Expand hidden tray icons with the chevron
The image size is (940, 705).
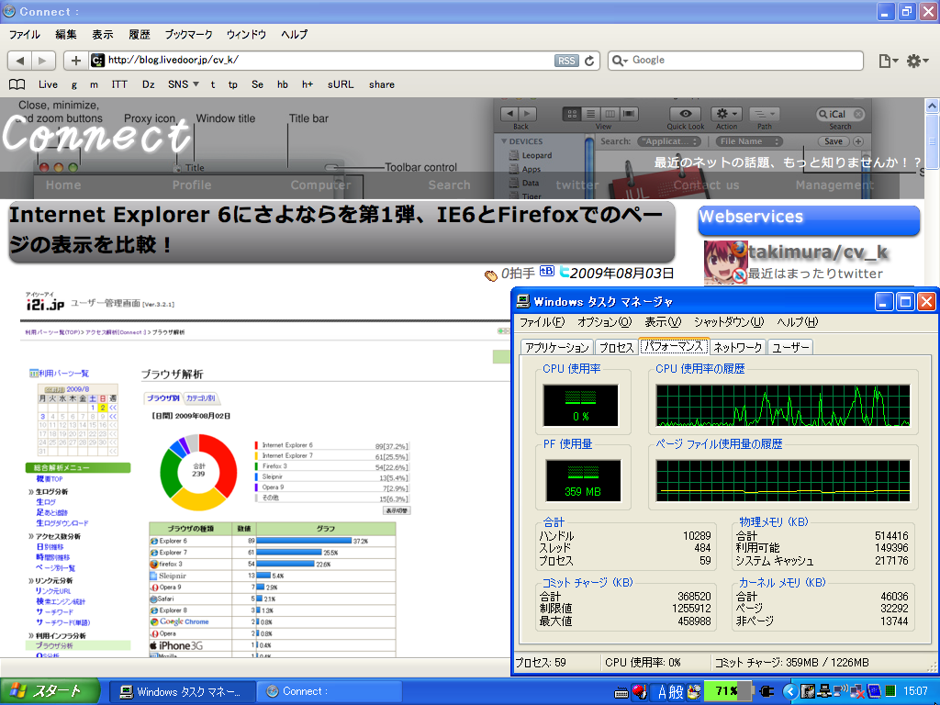coord(790,692)
